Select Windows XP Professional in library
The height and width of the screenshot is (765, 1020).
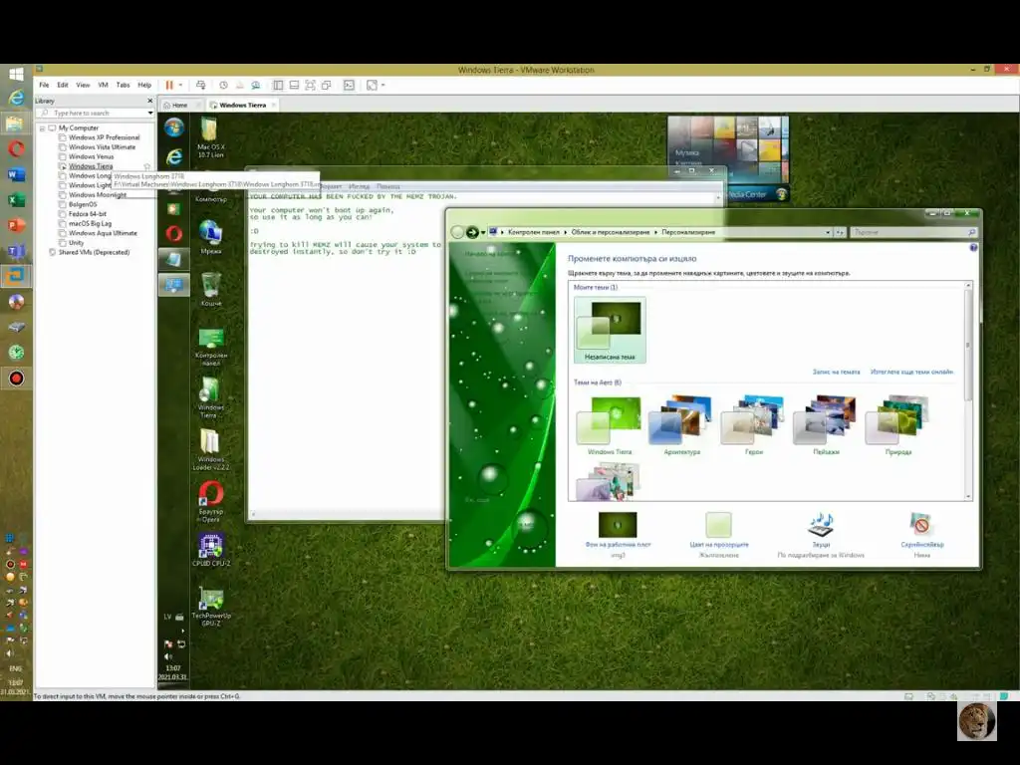tap(104, 137)
